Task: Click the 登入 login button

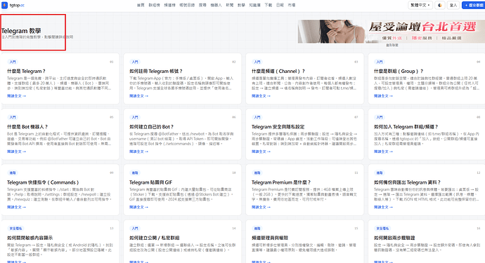Action: point(453,5)
